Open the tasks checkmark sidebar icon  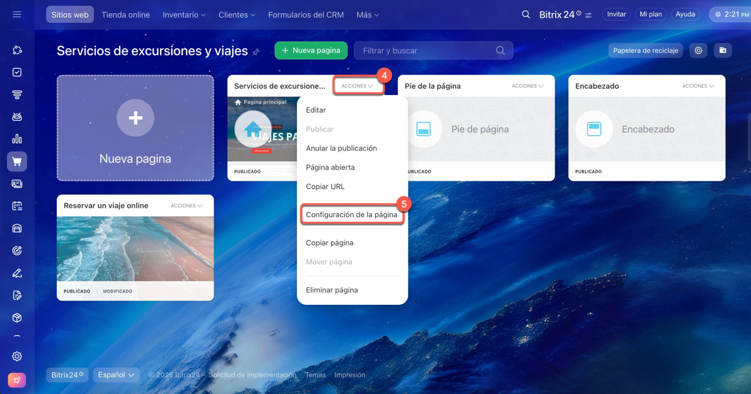(x=17, y=72)
